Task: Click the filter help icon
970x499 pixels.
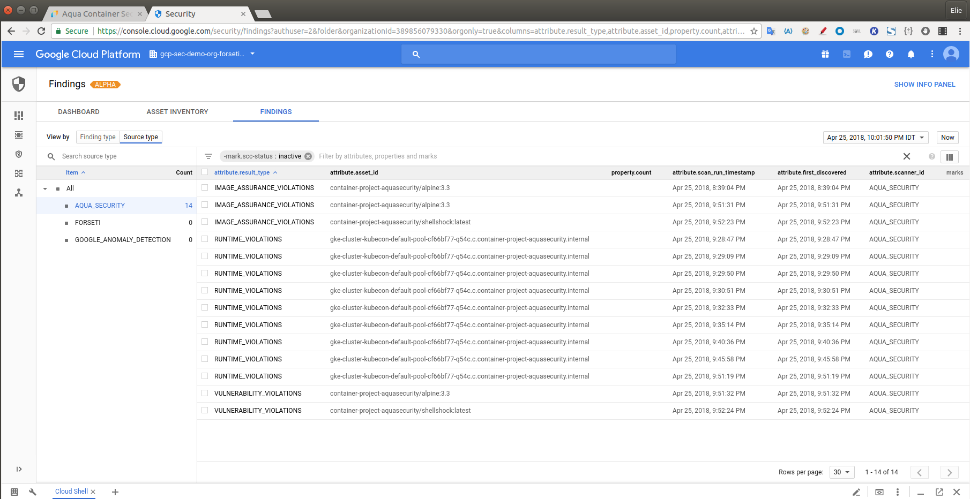Action: (x=932, y=156)
